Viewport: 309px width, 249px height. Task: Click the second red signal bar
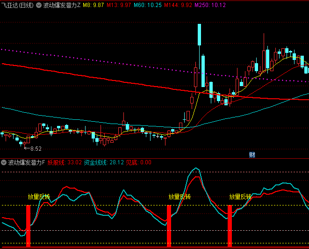[x=169, y=226]
